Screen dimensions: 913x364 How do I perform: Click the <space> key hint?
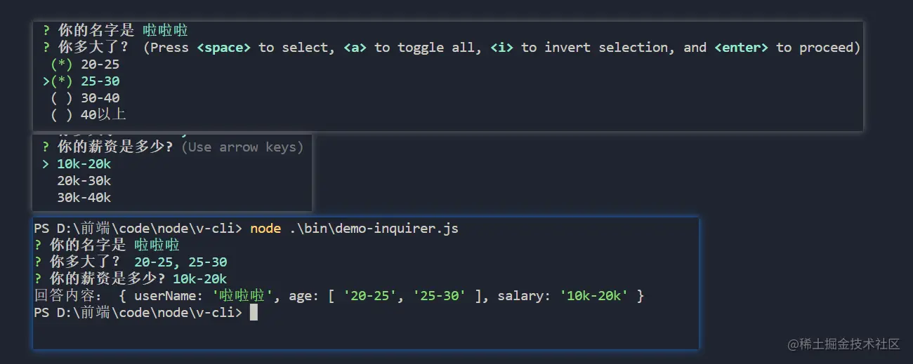pos(224,47)
